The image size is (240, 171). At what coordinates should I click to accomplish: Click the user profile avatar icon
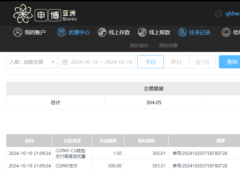click(x=219, y=13)
